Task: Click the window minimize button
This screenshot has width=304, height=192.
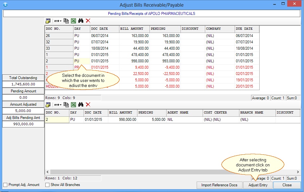Action: click(275, 4)
